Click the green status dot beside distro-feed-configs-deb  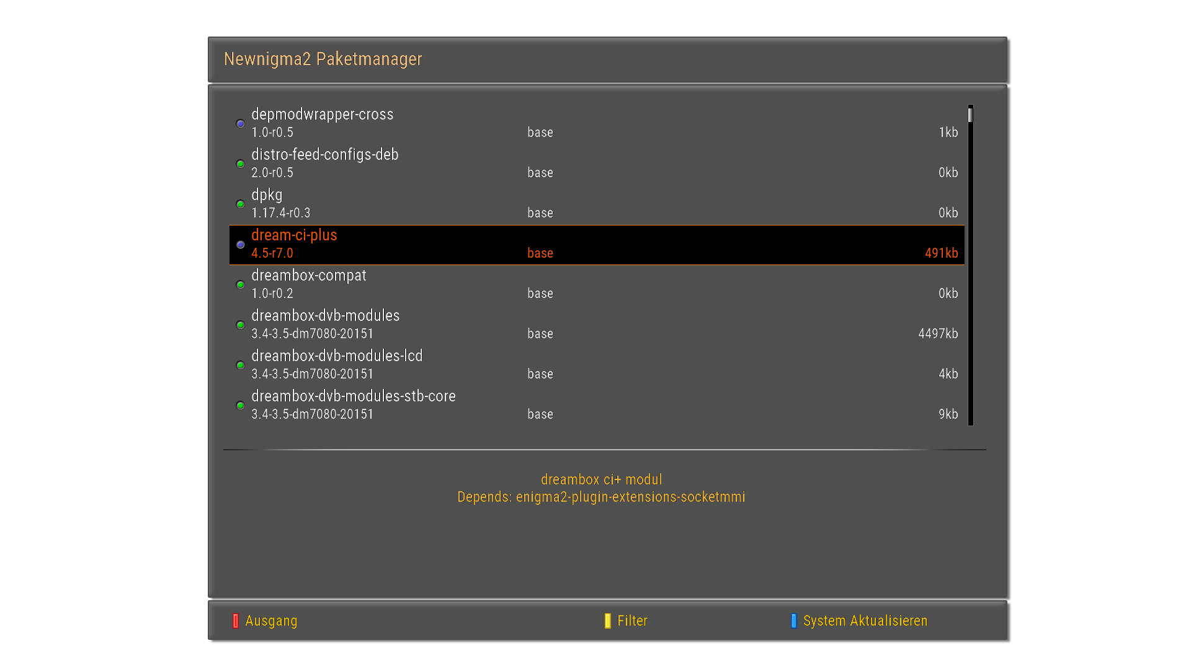point(241,164)
